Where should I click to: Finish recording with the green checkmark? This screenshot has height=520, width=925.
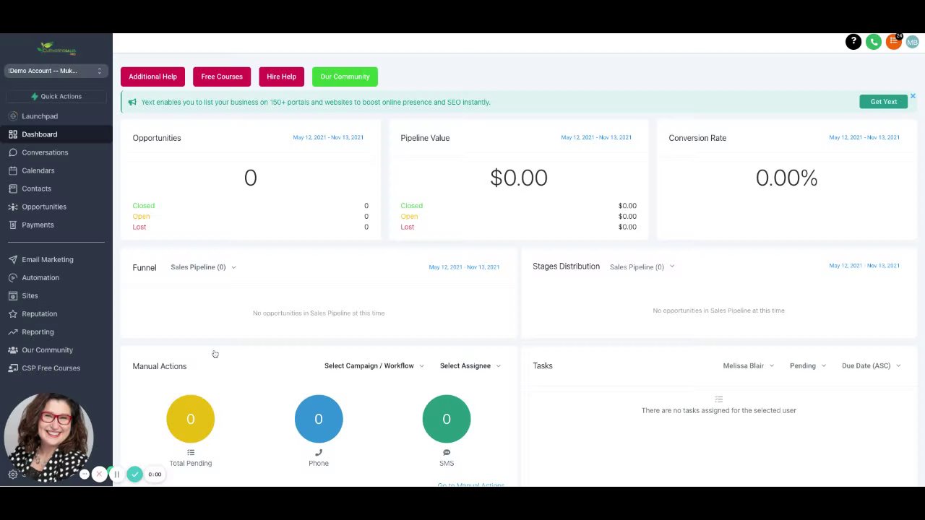[134, 474]
